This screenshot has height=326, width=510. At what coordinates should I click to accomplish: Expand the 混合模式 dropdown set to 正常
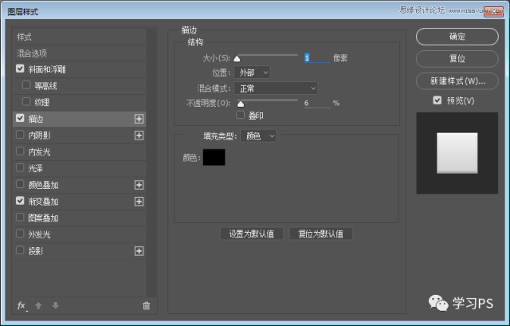277,88
